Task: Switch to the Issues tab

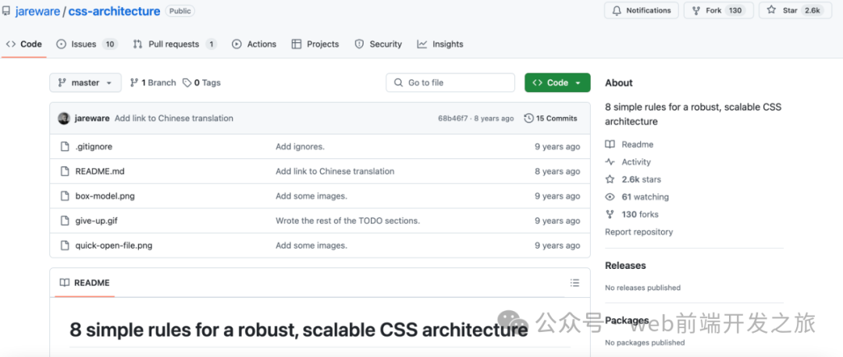Action: click(x=86, y=44)
